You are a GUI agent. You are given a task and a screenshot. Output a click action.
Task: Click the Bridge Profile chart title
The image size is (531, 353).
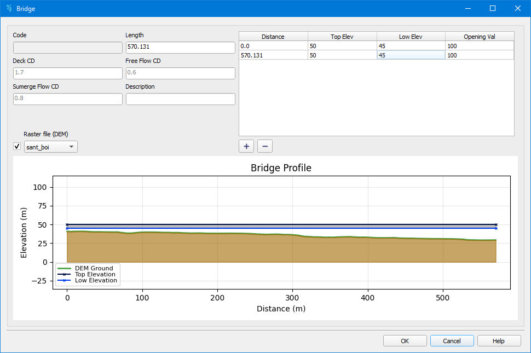tap(281, 168)
